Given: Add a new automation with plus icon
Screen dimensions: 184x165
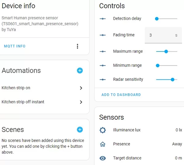Looking at the screenshot, I should pos(80,71).
